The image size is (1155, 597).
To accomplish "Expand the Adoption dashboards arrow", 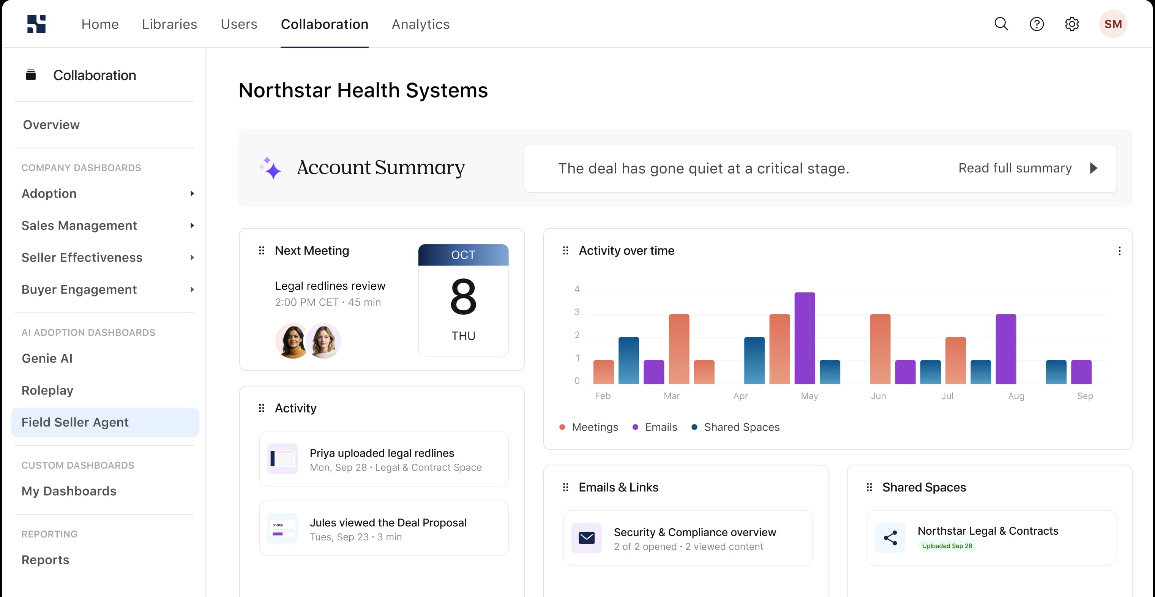I will pos(192,194).
